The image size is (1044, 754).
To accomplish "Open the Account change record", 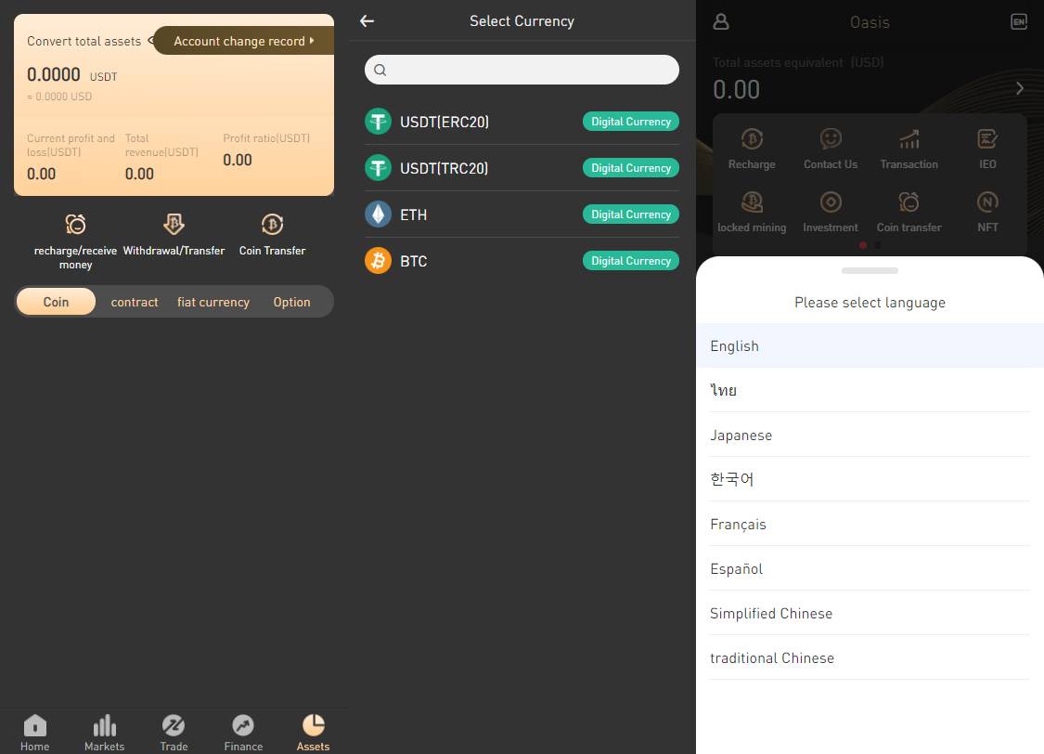I will tap(244, 41).
